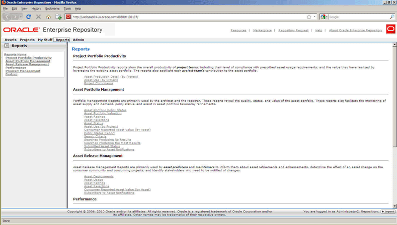Open Program Management sidebar link
Screen dimensions: 397x225
(23, 71)
